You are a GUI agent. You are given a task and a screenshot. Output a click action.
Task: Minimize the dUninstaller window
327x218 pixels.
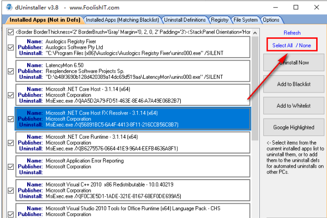point(276,7)
